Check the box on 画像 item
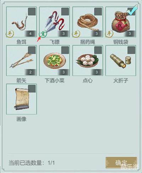The width and height of the screenshot is (142, 173). pyautogui.click(x=32, y=89)
